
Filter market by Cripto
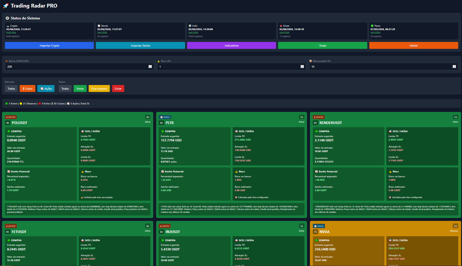[28, 88]
